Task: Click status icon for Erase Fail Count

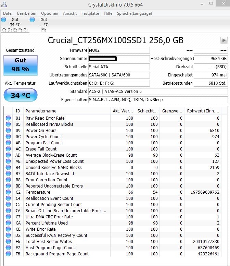Action: pos(8,149)
